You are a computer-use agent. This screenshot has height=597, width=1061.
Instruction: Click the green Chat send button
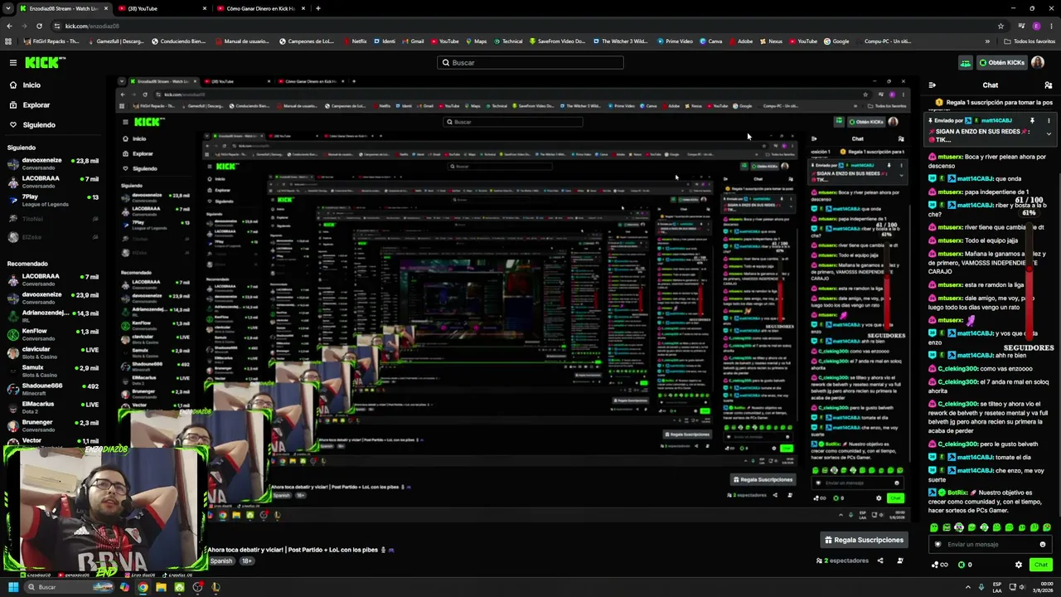pyautogui.click(x=1041, y=565)
